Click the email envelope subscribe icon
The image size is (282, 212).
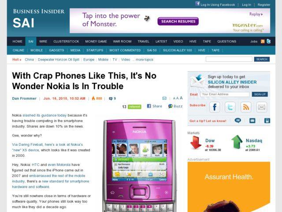click(x=261, y=107)
